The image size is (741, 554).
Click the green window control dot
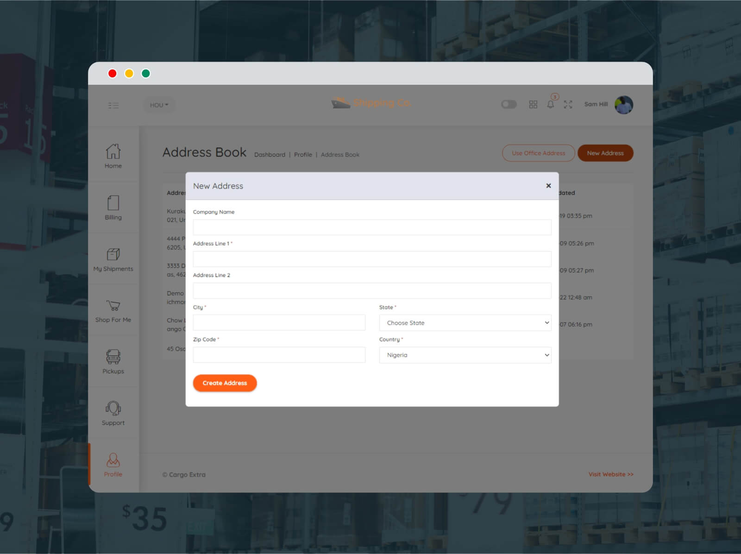[x=145, y=73]
